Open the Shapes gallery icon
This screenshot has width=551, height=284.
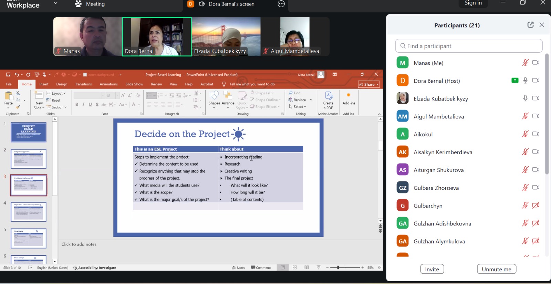[214, 96]
